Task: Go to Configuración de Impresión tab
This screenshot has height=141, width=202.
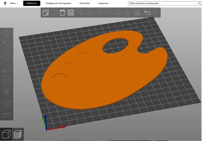Action: [58, 3]
